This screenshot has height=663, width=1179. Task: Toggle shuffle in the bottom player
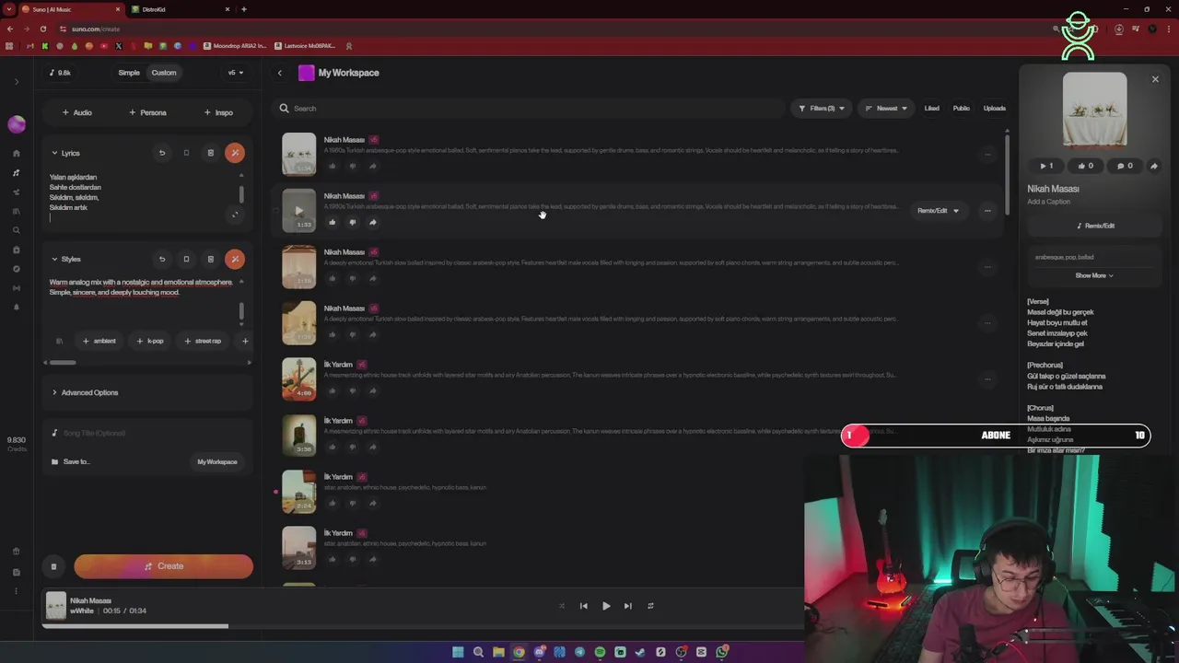point(562,606)
